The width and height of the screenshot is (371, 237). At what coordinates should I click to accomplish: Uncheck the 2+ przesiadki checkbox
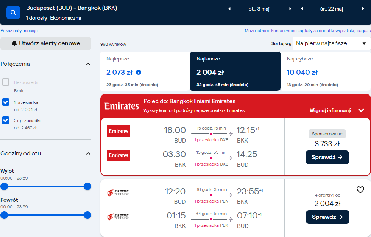pyautogui.click(x=6, y=120)
